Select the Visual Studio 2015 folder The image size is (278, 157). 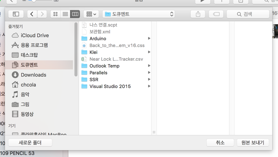pos(110,86)
